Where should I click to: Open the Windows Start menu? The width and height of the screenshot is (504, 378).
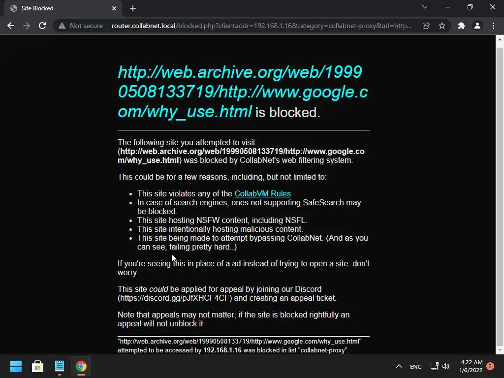click(16, 366)
